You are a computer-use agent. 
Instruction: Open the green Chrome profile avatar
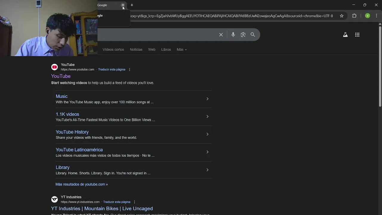(x=368, y=16)
